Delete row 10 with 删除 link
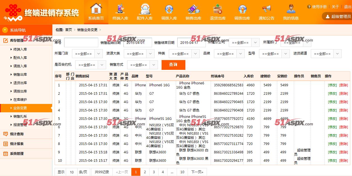 [x=344, y=161]
